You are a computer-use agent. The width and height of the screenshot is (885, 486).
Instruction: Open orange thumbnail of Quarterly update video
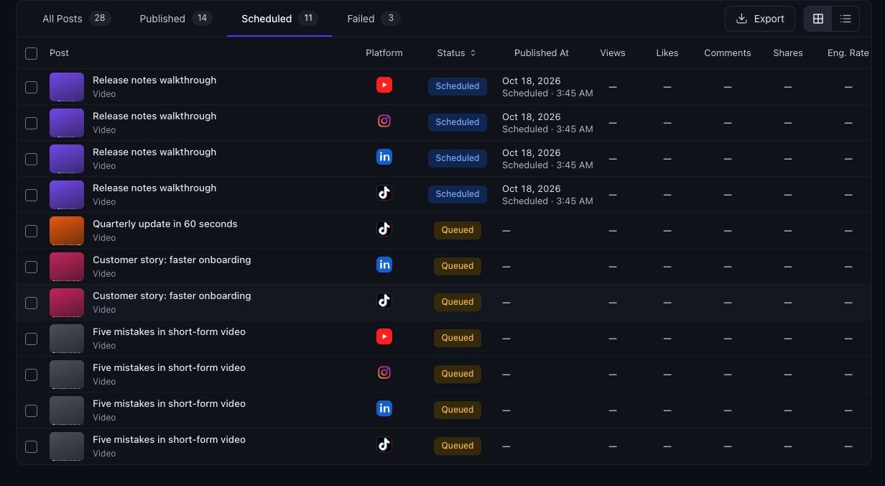(67, 231)
